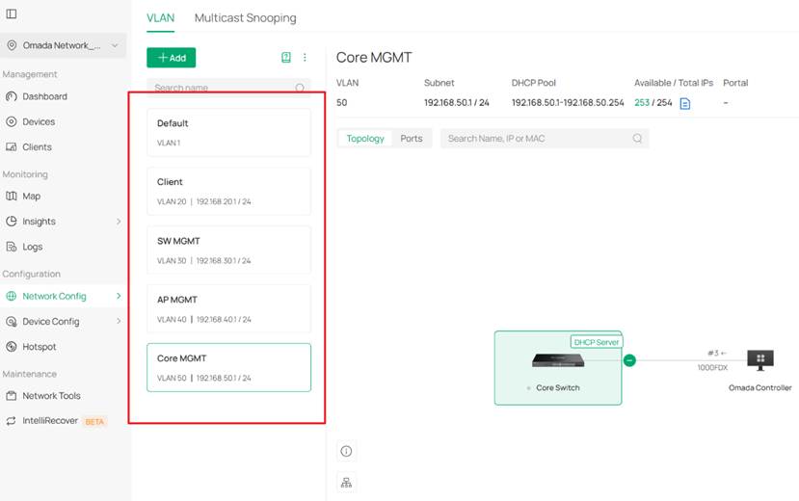
Task: Click the site location pin icon
Action: pos(12,45)
